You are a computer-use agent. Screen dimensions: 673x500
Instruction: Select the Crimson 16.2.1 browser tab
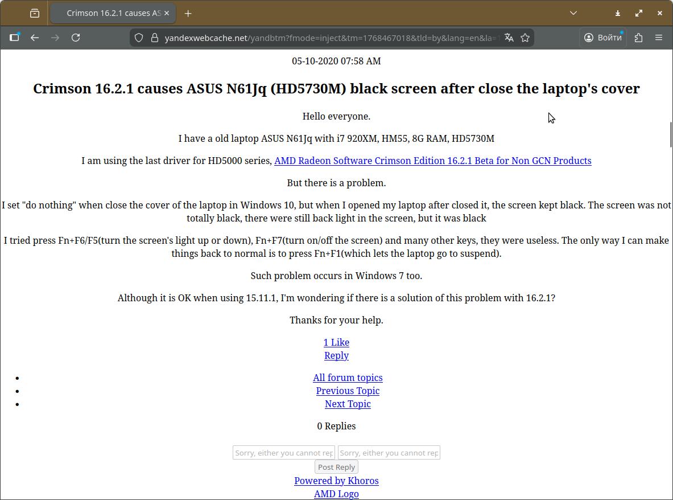[x=113, y=13]
